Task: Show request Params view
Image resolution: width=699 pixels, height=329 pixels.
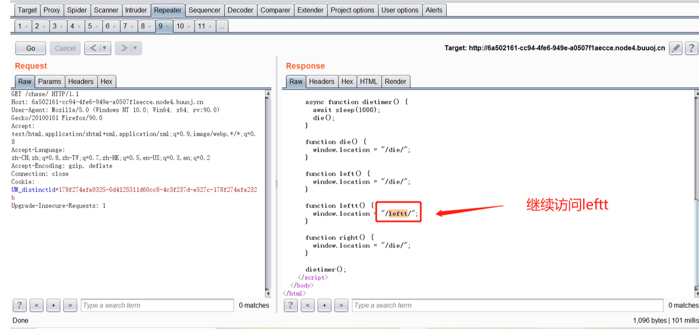Action: [50, 81]
